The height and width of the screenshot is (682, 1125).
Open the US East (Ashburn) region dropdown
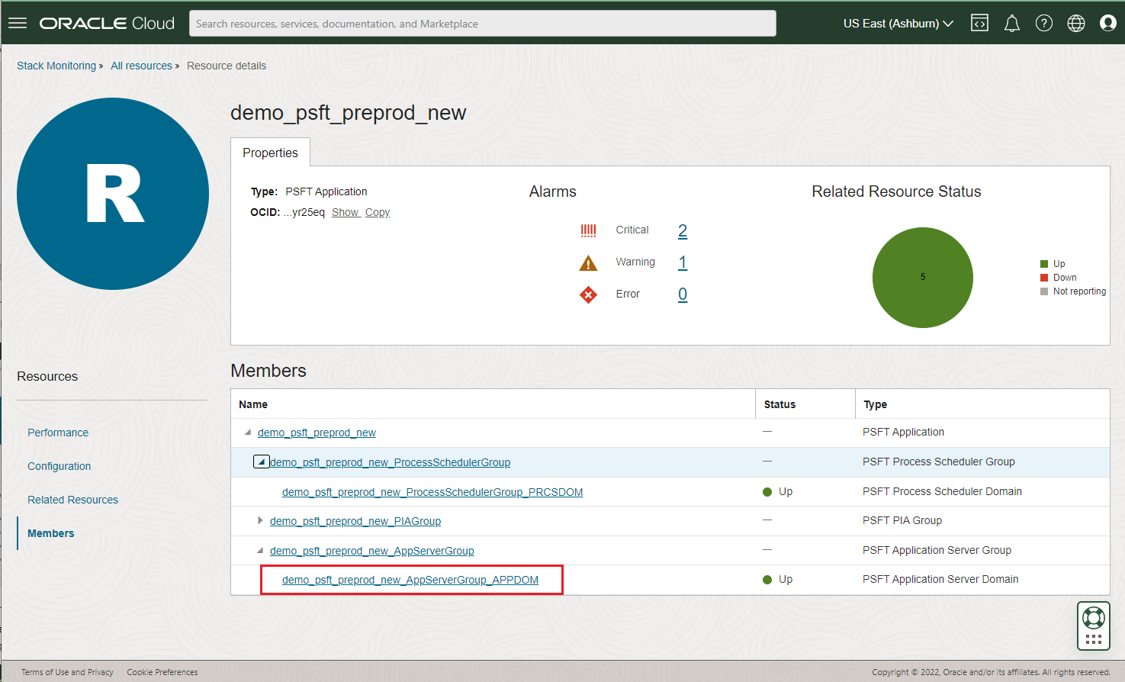[898, 24]
